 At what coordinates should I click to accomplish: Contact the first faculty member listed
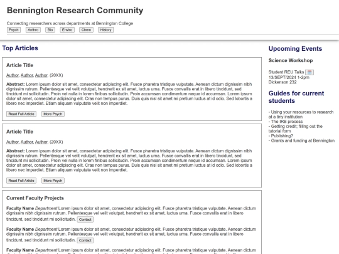click(x=85, y=220)
